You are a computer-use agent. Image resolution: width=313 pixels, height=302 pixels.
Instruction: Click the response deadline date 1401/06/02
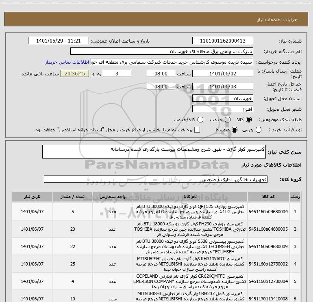[x=222, y=74]
